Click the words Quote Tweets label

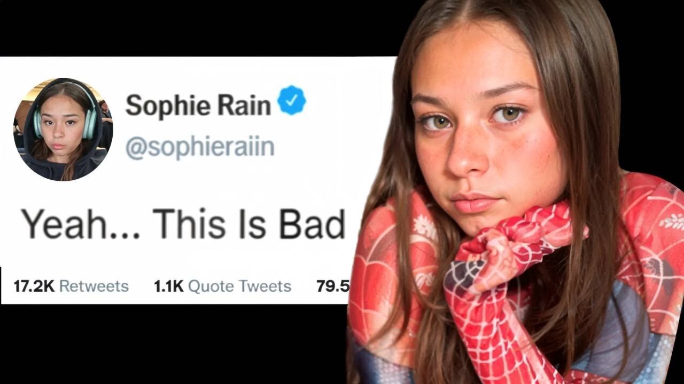pyautogui.click(x=239, y=286)
